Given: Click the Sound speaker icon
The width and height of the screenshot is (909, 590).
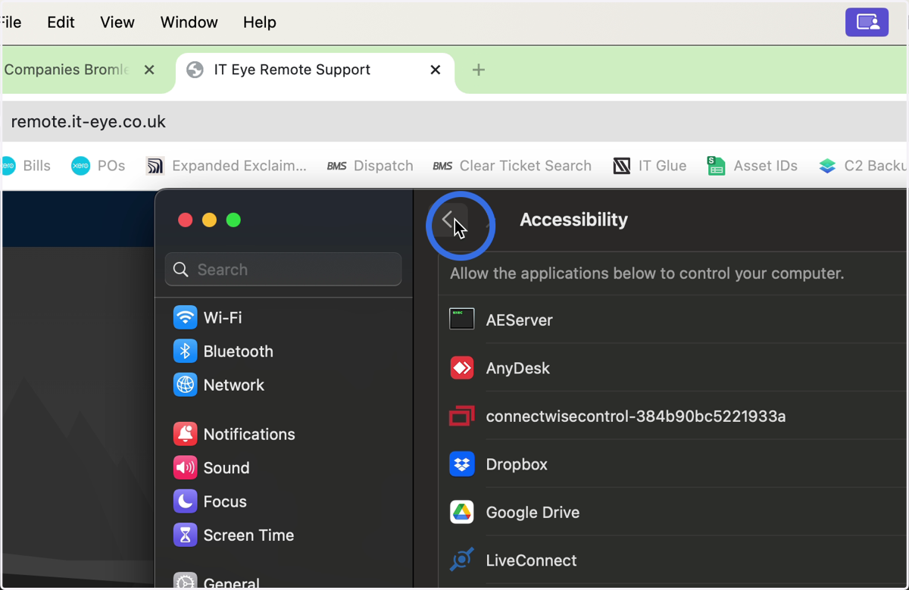Looking at the screenshot, I should tap(185, 468).
